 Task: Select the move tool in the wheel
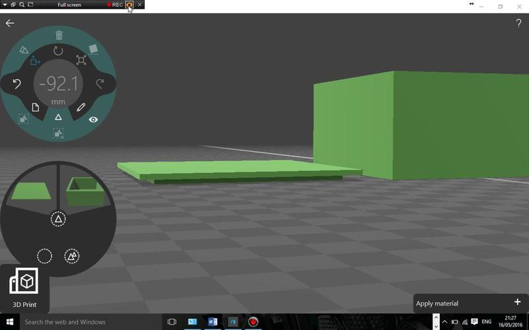35,61
